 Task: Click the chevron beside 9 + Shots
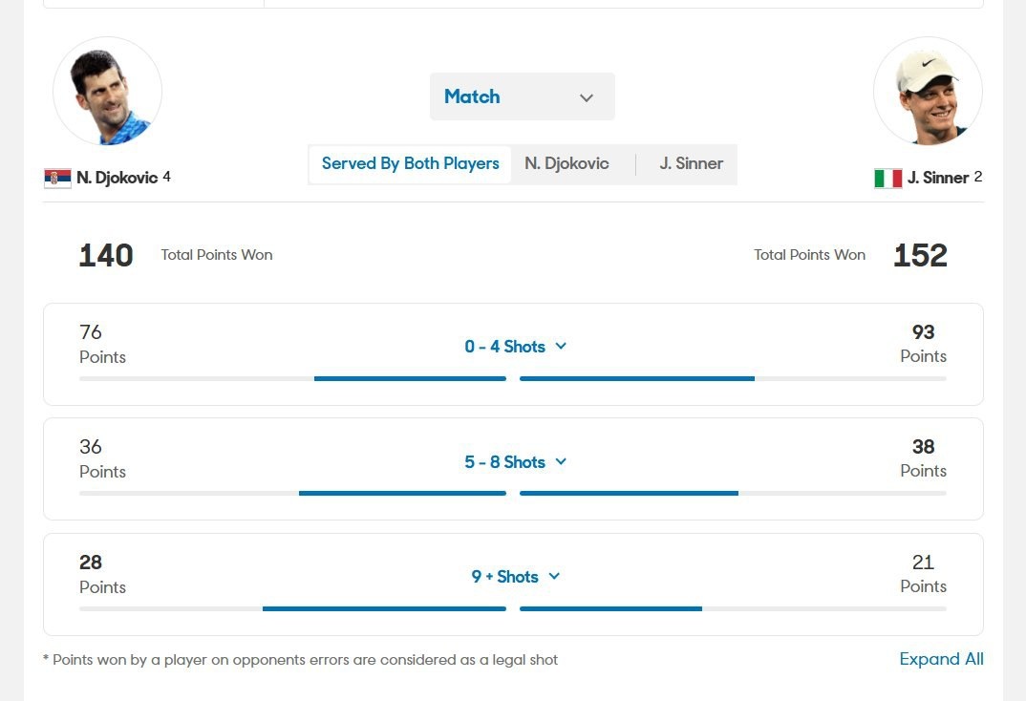pos(554,576)
